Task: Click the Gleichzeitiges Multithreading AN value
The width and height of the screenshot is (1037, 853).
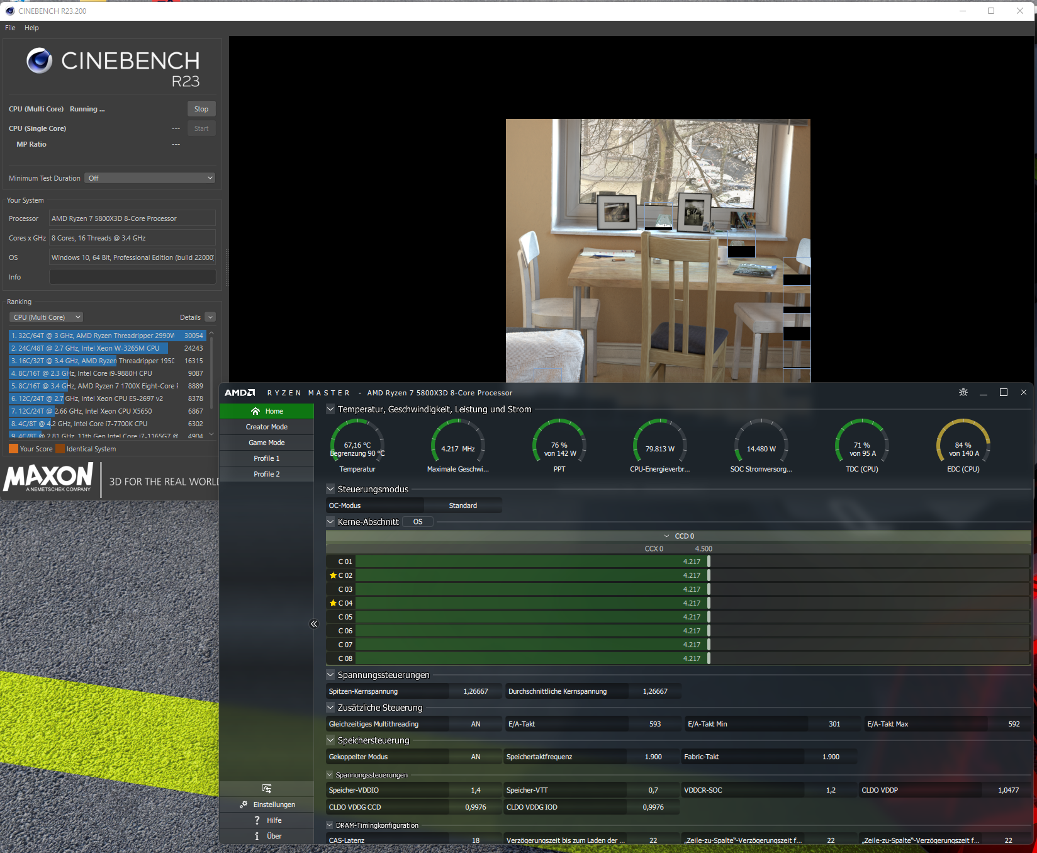Action: (x=476, y=724)
